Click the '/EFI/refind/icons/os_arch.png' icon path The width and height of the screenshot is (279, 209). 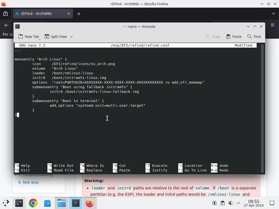[83, 64]
